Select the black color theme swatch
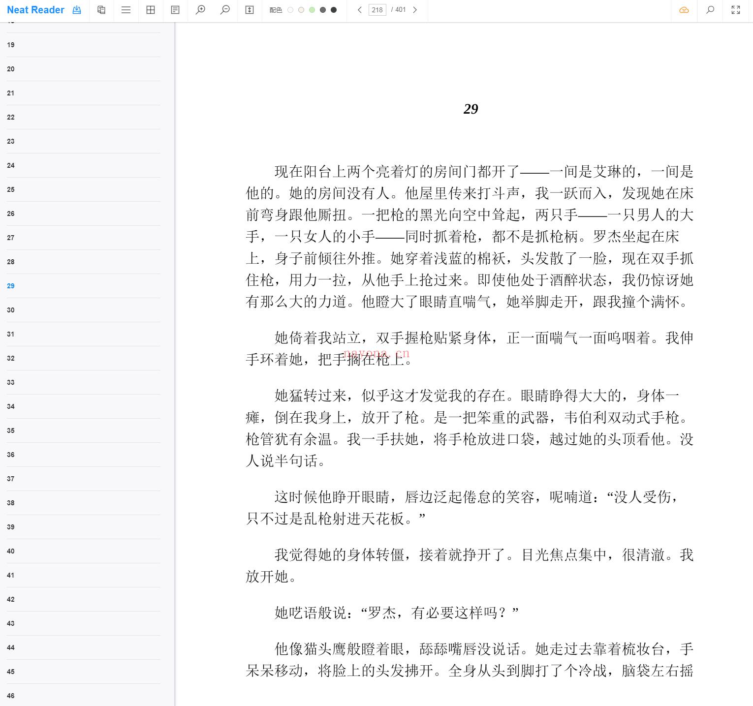 334,10
